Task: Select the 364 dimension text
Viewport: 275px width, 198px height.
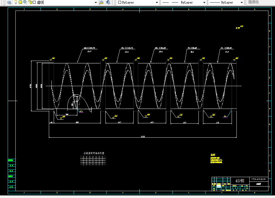Action: [x=67, y=114]
